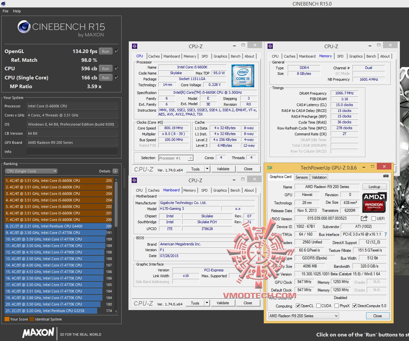This screenshot has height=341, width=409.
Task: Switch to Bench tab in CPU window
Action: [x=236, y=56]
